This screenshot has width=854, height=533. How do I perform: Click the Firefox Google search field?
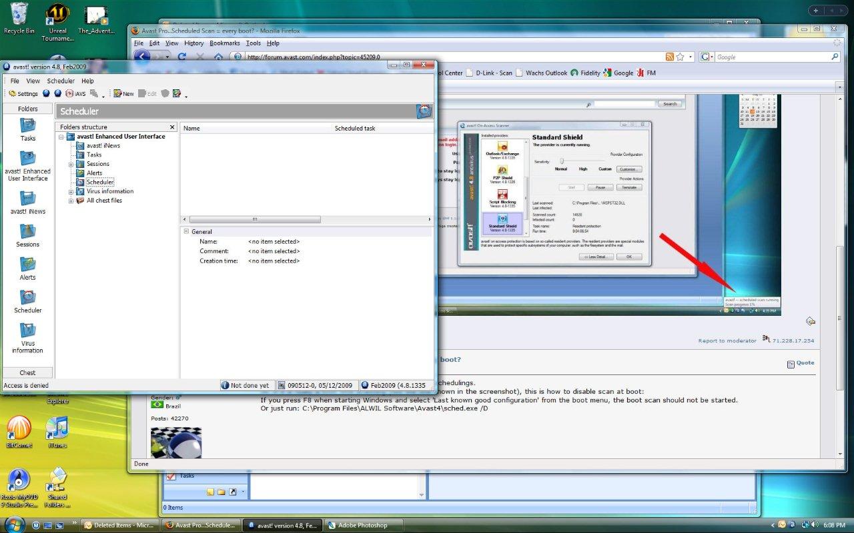click(x=773, y=57)
